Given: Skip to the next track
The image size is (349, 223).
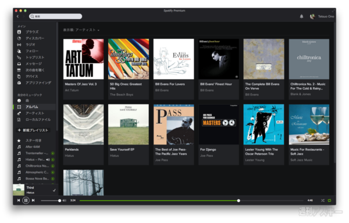Looking at the screenshot, I should 33,200.
